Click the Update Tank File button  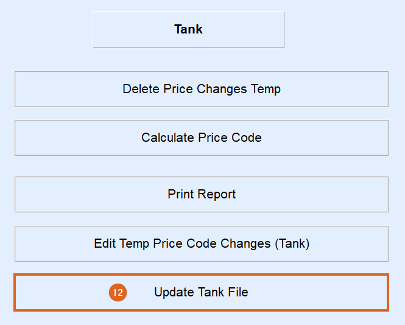[201, 293]
